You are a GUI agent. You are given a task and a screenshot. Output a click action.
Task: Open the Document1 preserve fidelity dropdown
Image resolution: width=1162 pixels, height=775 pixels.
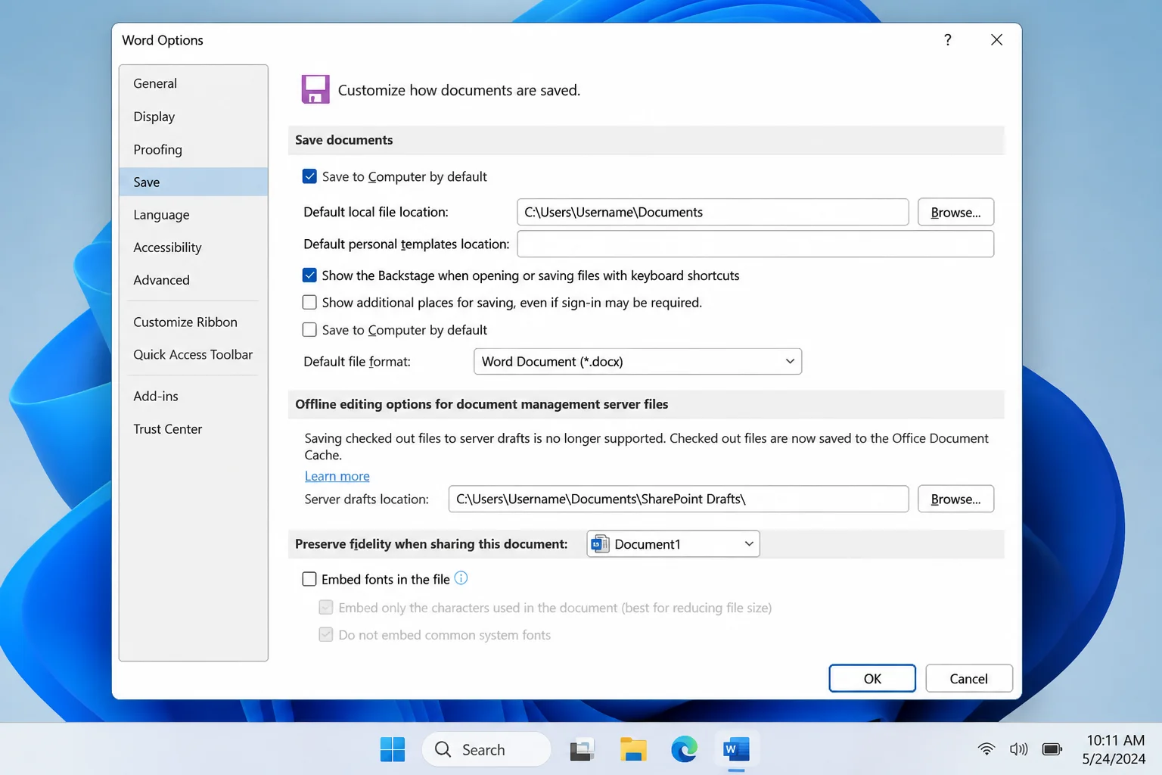coord(673,544)
